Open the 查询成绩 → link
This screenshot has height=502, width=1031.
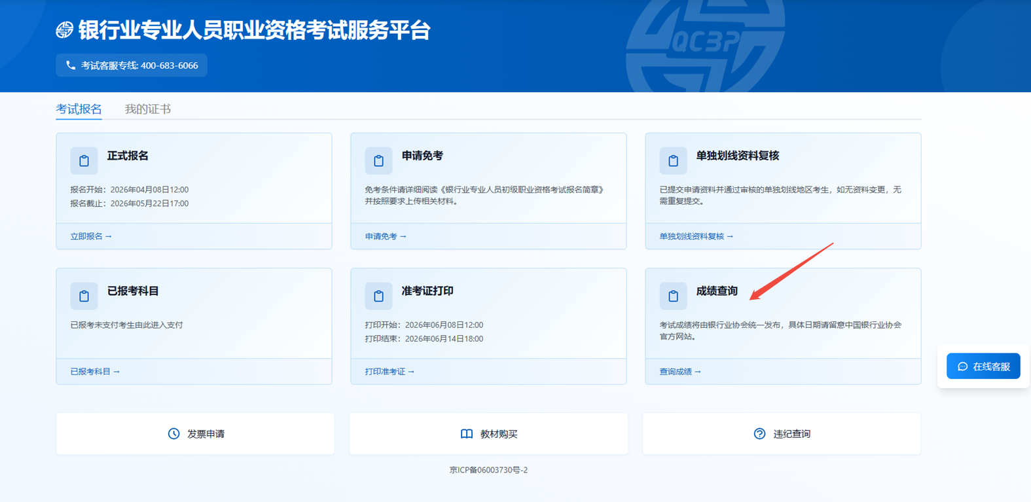tap(680, 372)
